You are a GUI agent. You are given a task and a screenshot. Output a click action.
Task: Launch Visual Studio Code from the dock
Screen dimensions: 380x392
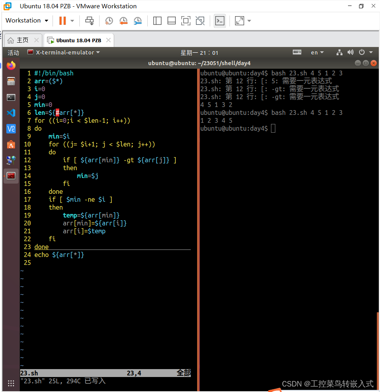click(11, 113)
